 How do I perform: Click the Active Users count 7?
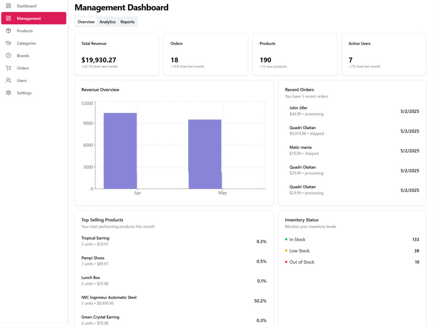coord(350,60)
